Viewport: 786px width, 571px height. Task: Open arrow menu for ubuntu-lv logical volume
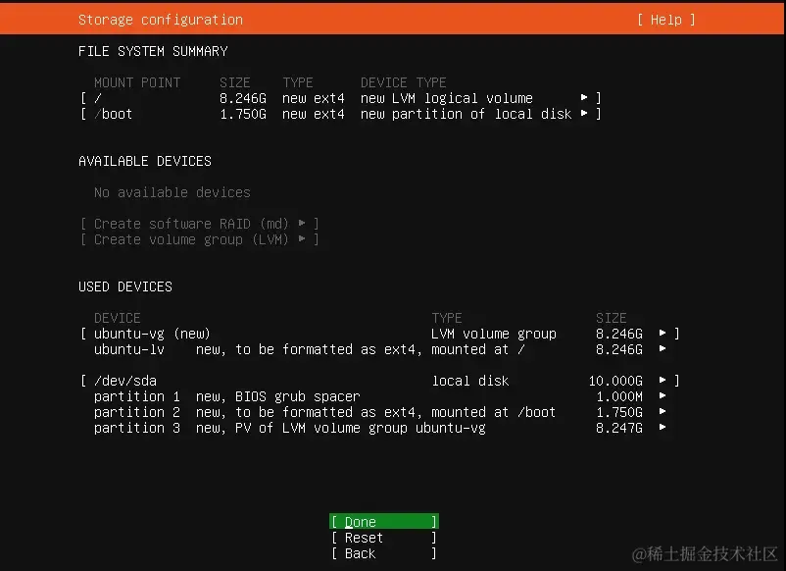pos(663,348)
